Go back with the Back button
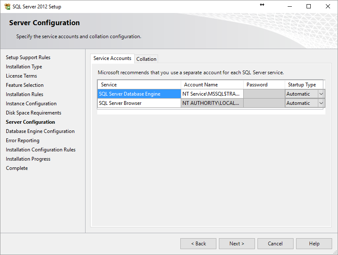Image resolution: width=338 pixels, height=255 pixels. pyautogui.click(x=198, y=244)
